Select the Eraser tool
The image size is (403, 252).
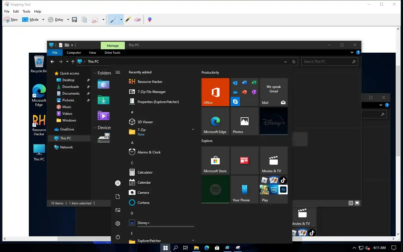pyautogui.click(x=137, y=20)
